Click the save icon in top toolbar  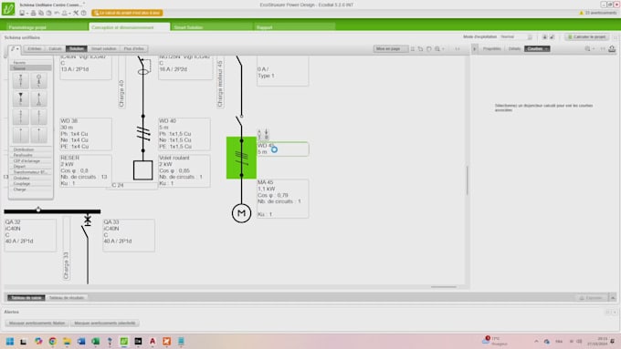pos(22,13)
